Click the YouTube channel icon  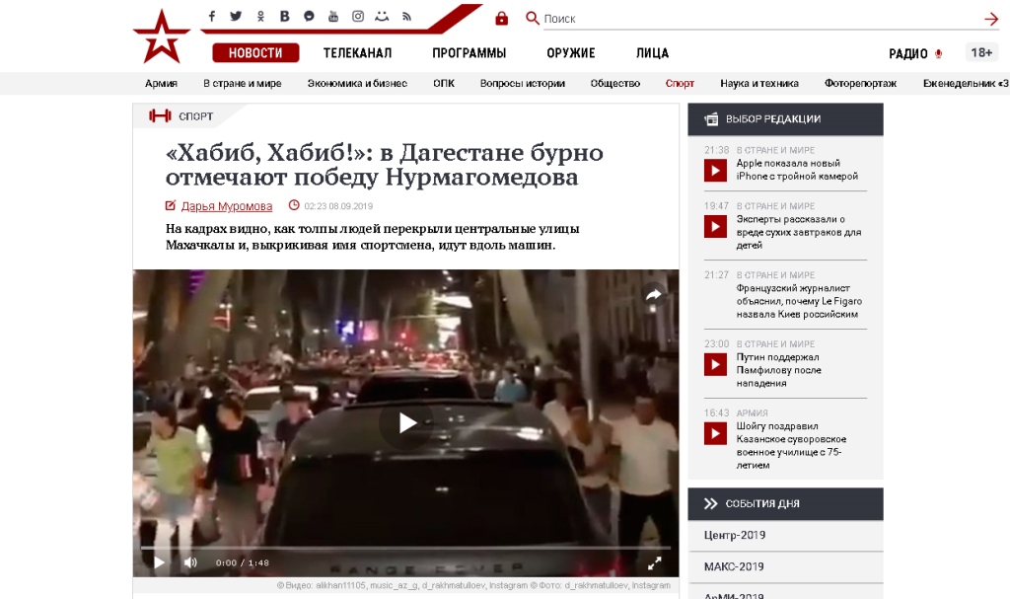point(333,17)
